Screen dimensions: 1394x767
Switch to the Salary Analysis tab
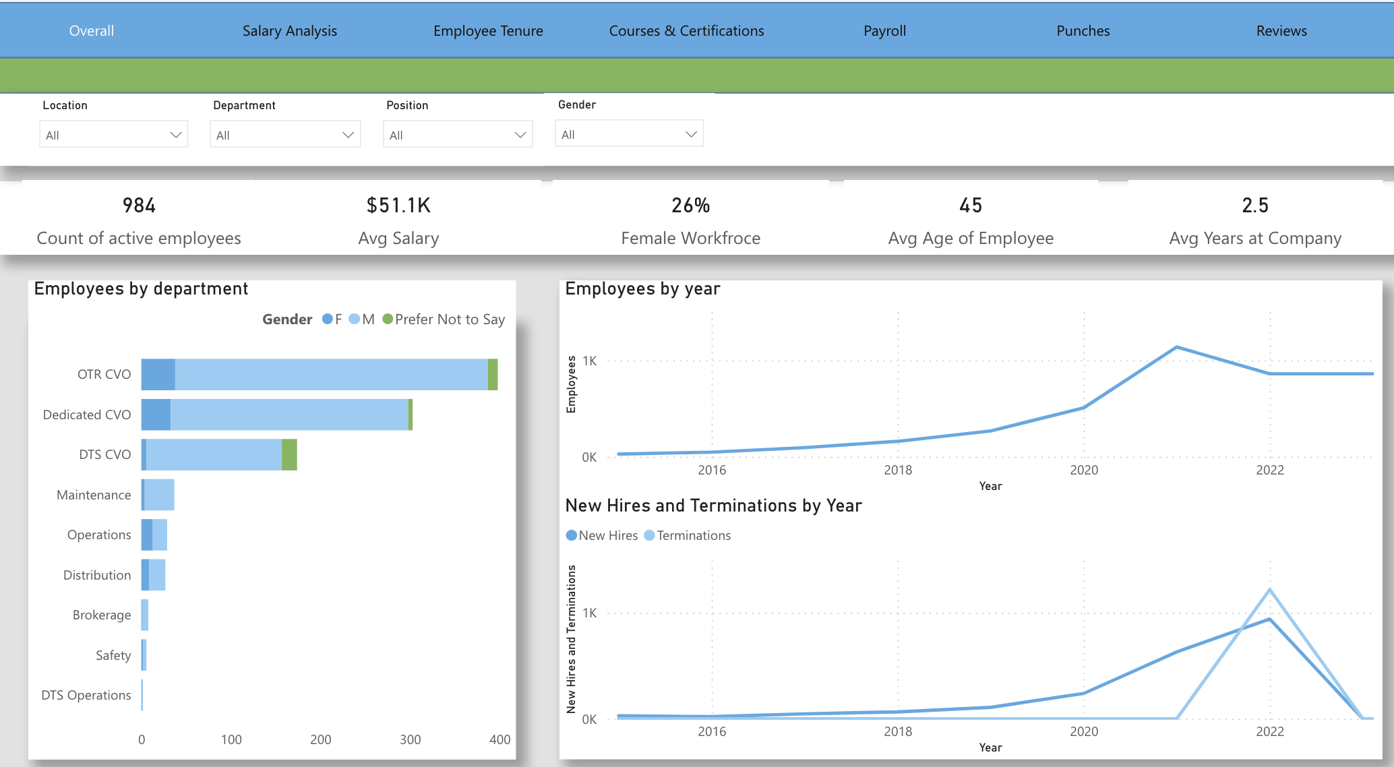(x=290, y=31)
